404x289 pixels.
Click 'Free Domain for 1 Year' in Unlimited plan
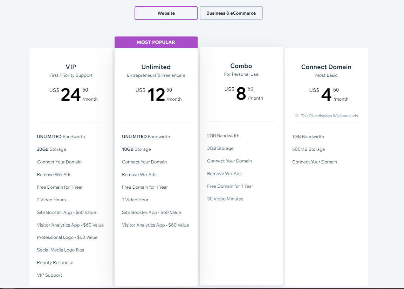pos(145,187)
